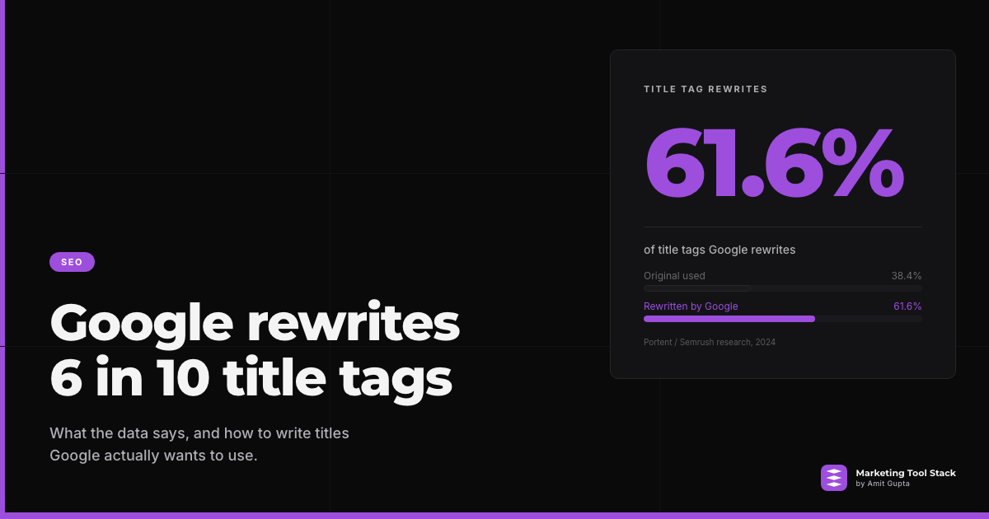This screenshot has height=519, width=989.
Task: Click the 'Original used' label
Action: (x=674, y=276)
